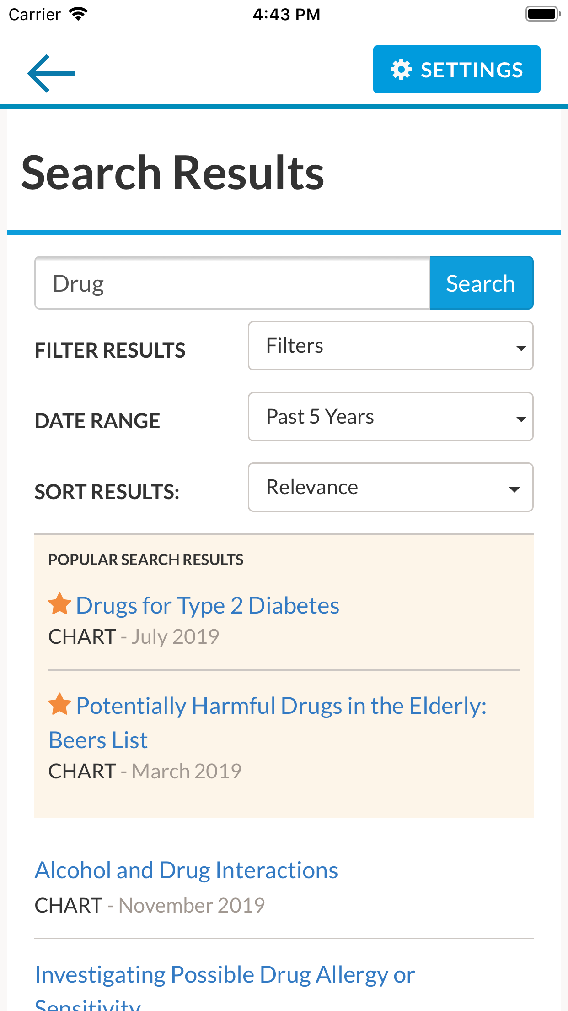The image size is (568, 1011).
Task: Open Alcohol and Drug Interactions chart
Action: [x=187, y=870]
